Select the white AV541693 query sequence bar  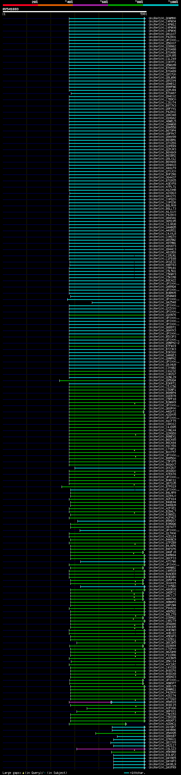pos(75,12)
